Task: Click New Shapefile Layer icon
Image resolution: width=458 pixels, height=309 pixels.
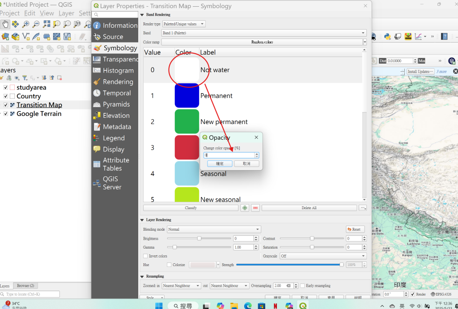Action: (25, 37)
